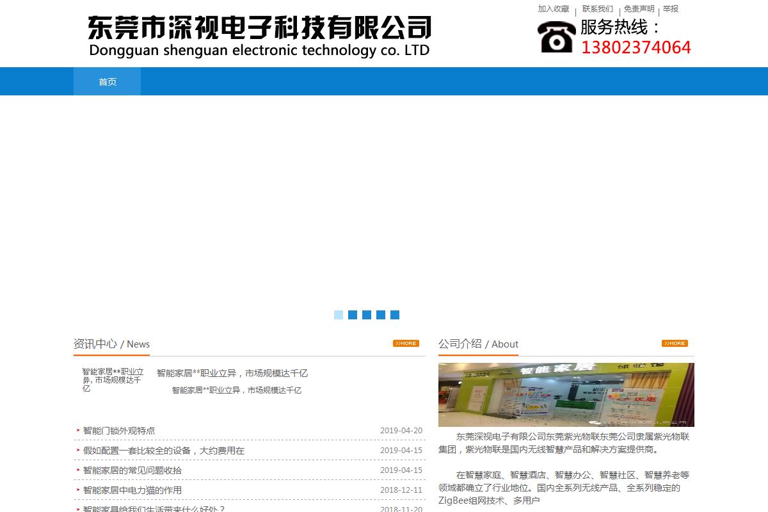The height and width of the screenshot is (512, 768).
Task: Click the featured news summary line
Action: pos(237,390)
